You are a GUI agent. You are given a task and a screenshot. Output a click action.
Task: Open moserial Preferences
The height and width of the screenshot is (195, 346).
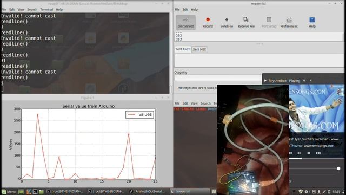pos(289,22)
